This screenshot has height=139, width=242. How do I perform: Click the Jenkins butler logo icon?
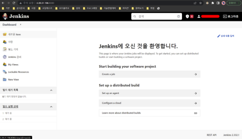coord(5,16)
